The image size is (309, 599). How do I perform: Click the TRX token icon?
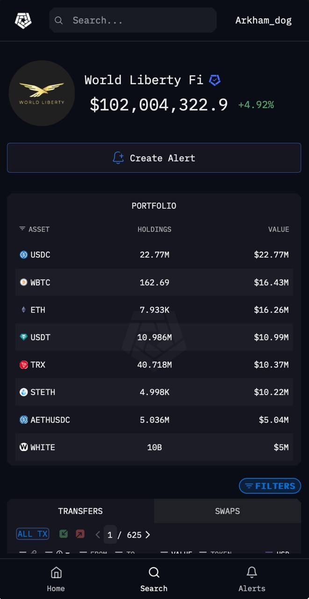click(x=24, y=365)
